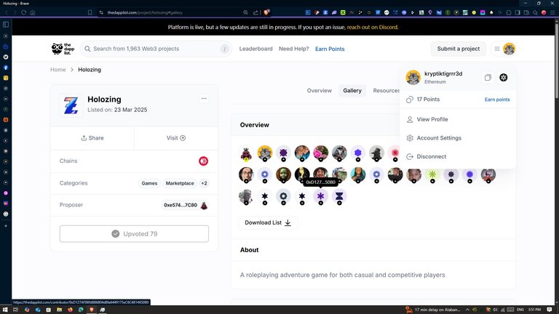Open the green starburst upvoter avatar
Image resolution: width=559 pixels, height=314 pixels.
point(432,174)
